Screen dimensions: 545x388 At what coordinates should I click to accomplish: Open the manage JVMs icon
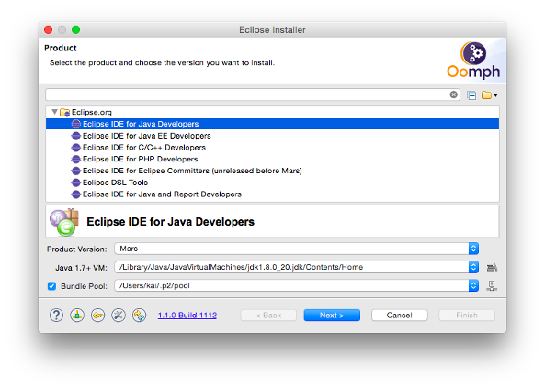click(x=492, y=267)
